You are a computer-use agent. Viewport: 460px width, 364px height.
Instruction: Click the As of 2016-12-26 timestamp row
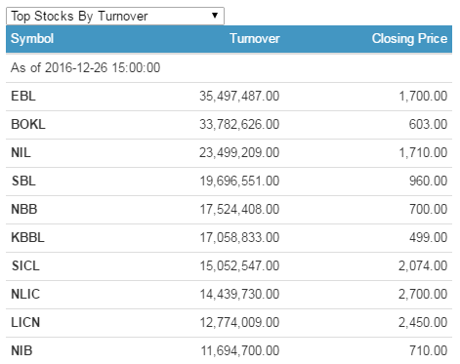point(229,67)
